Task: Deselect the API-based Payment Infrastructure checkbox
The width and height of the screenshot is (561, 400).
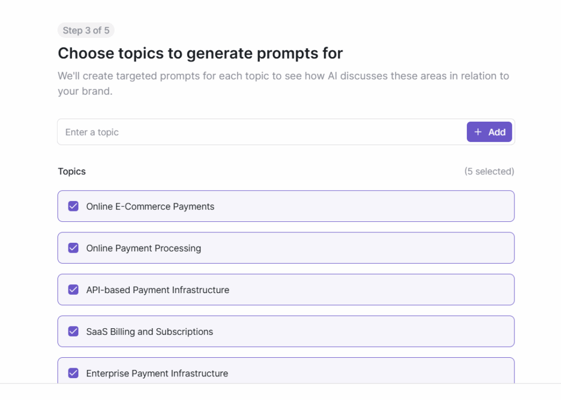Action: 73,289
